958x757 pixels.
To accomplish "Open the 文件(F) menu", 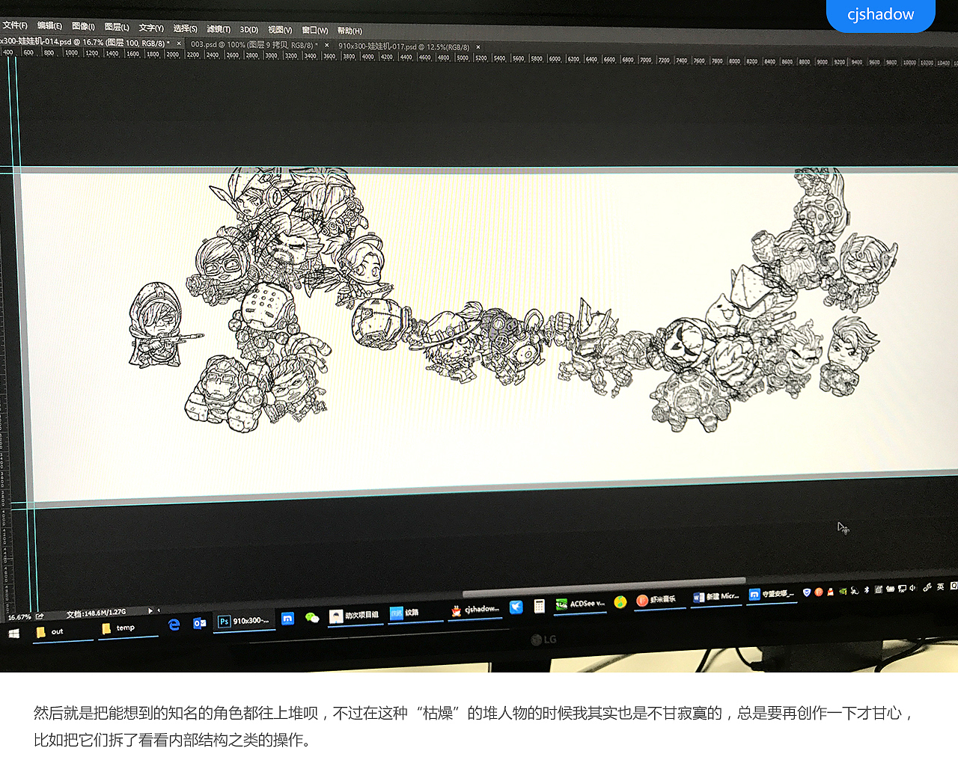I will pos(15,25).
